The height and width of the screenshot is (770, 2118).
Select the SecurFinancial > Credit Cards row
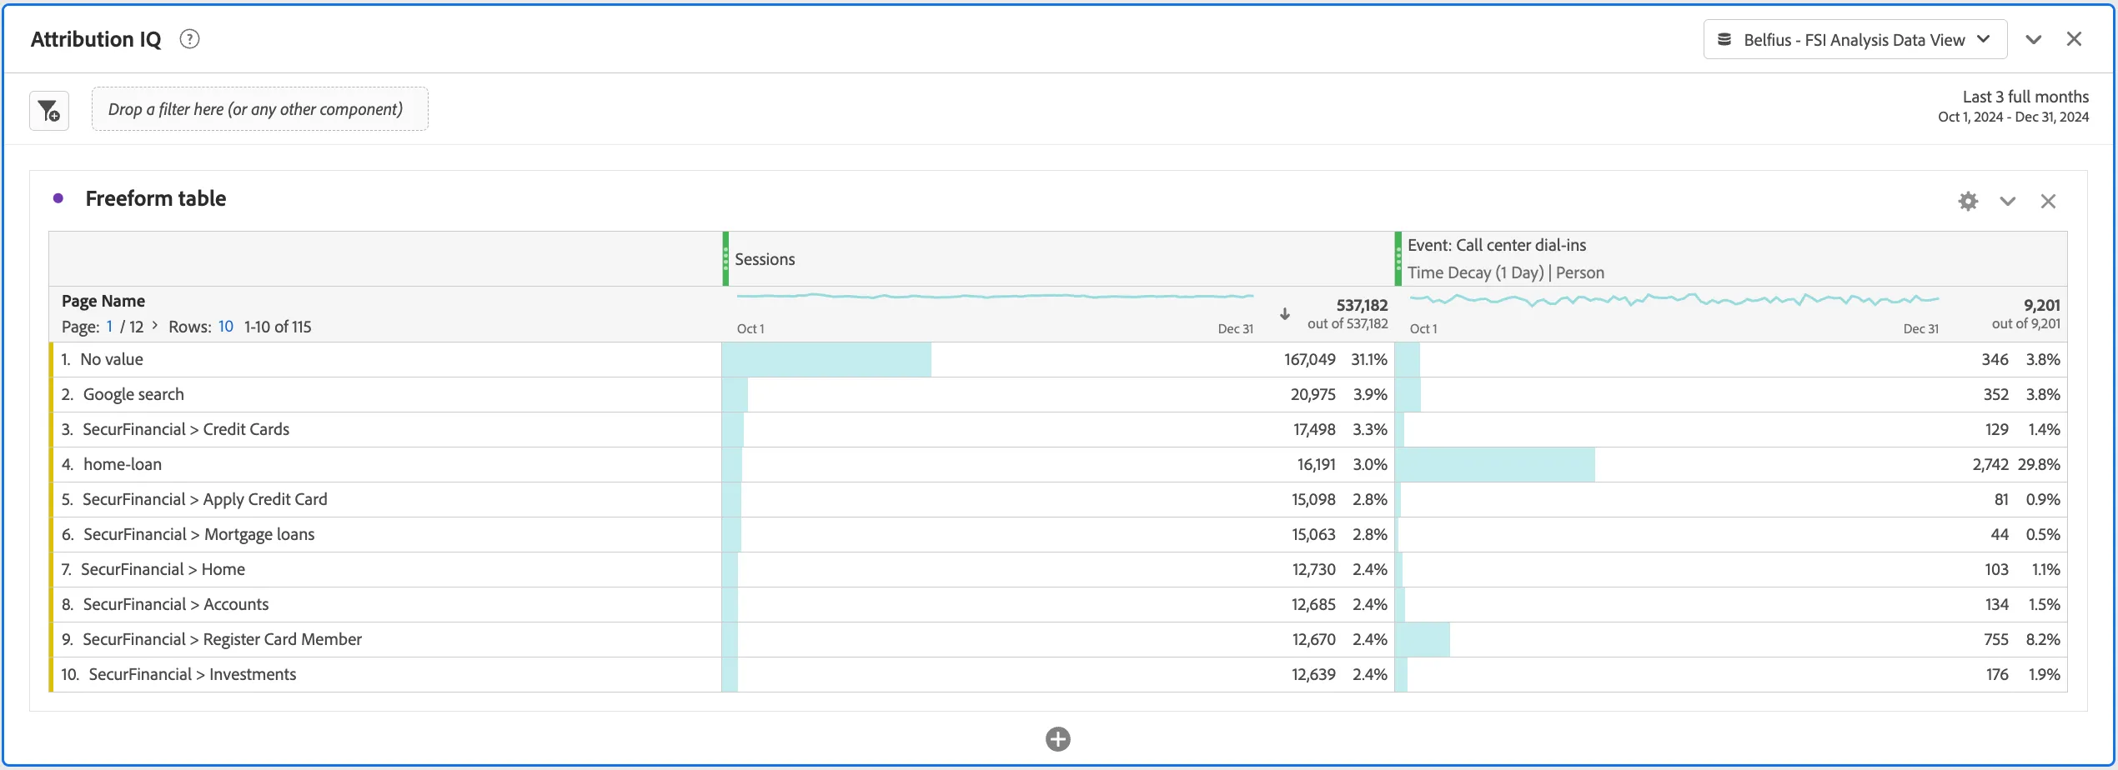click(1058, 429)
